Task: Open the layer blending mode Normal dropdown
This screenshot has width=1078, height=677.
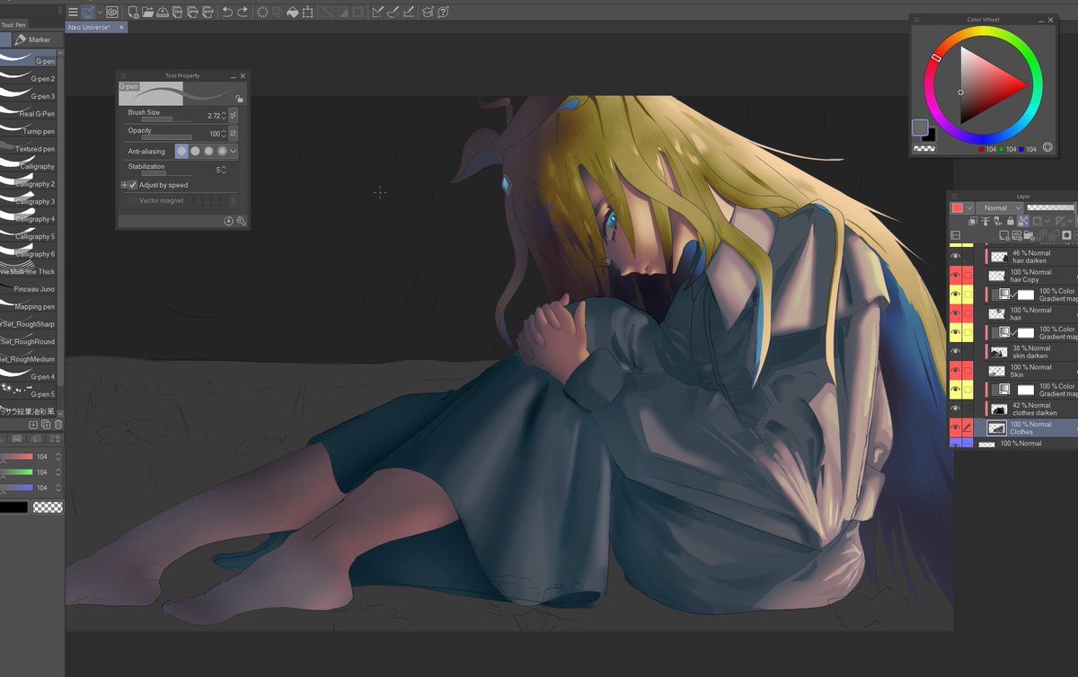Action: [x=1000, y=207]
